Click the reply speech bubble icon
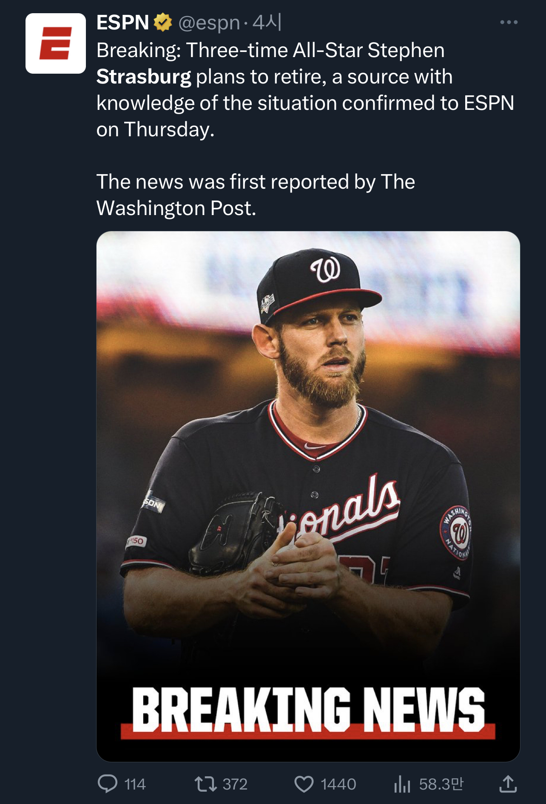 pos(108,784)
